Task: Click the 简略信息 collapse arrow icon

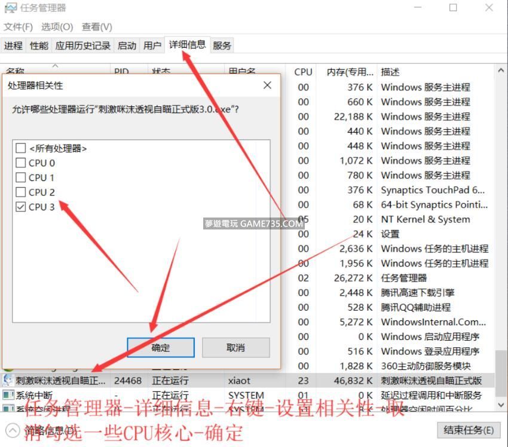Action: click(13, 430)
